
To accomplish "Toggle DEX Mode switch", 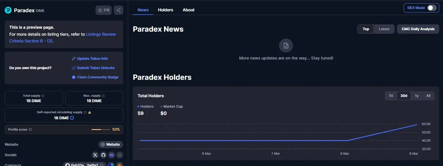I will click(x=432, y=8).
